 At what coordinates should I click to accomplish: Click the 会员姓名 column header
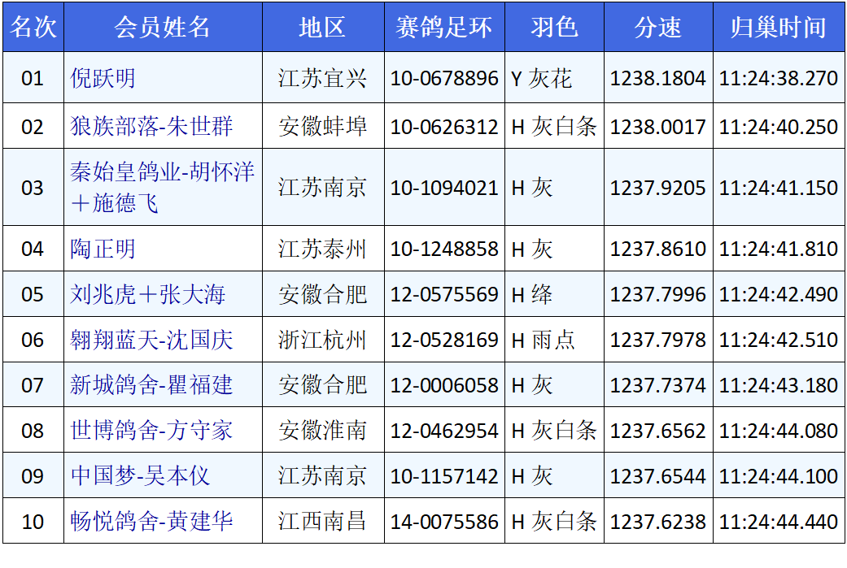tap(163, 28)
